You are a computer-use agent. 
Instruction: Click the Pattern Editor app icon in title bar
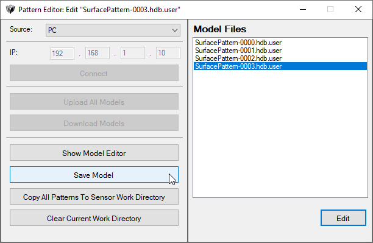coord(10,10)
